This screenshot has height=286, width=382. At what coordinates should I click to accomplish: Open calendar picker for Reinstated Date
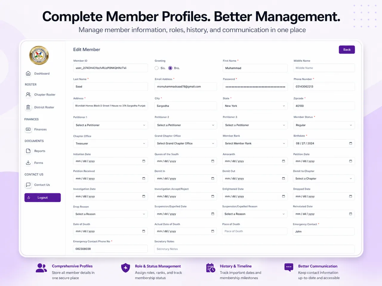[350, 214]
